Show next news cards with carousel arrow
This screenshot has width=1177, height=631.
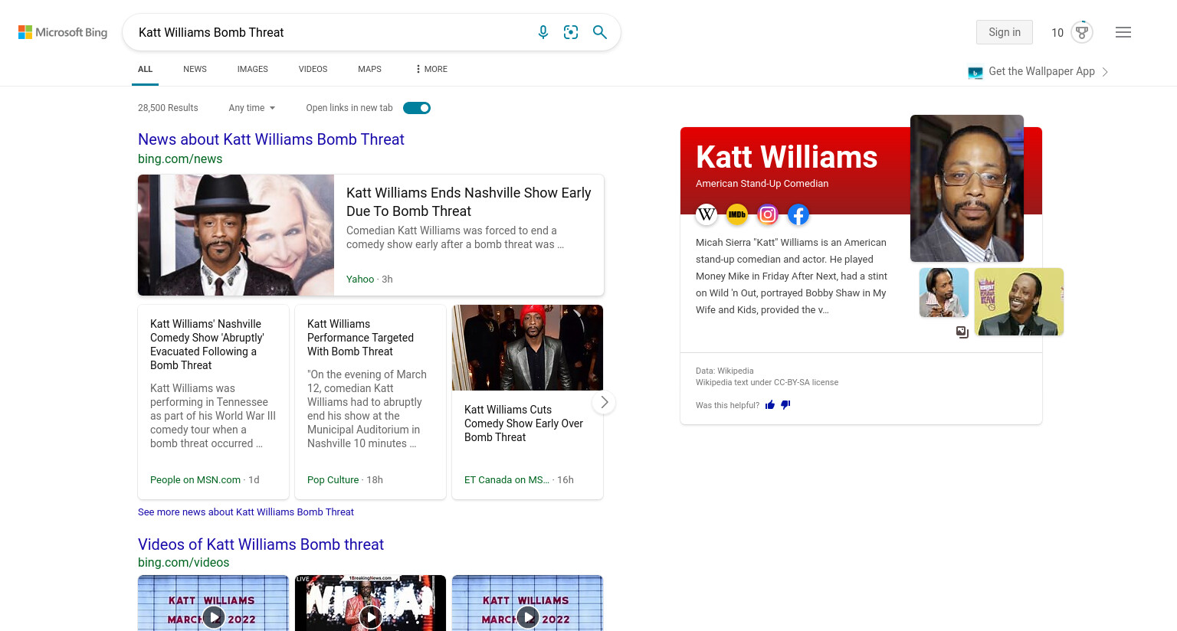point(604,402)
